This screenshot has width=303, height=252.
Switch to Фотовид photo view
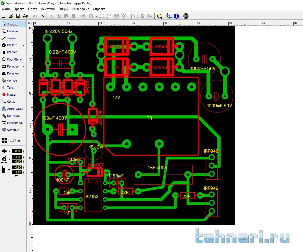pyautogui.click(x=13, y=130)
